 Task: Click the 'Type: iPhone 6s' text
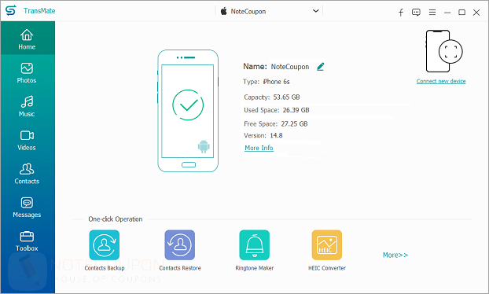point(267,82)
